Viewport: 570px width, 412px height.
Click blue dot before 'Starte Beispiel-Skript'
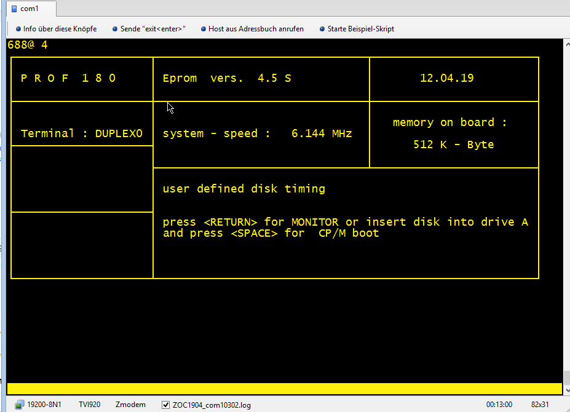coord(322,29)
